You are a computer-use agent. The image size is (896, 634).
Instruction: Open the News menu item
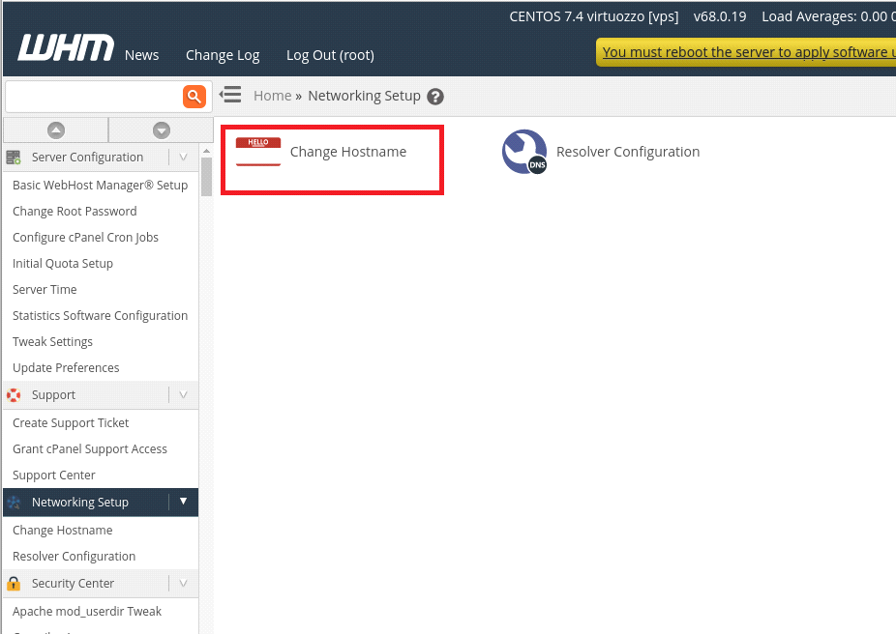click(x=141, y=55)
